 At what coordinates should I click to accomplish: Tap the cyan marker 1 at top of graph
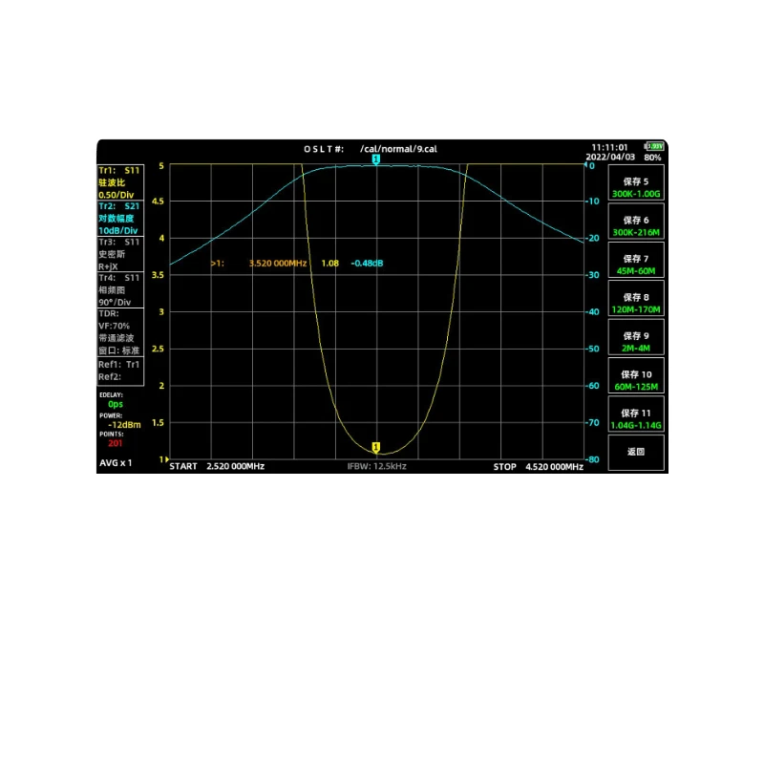(x=375, y=159)
